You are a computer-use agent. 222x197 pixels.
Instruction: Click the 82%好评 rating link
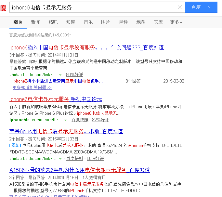coord(101,120)
